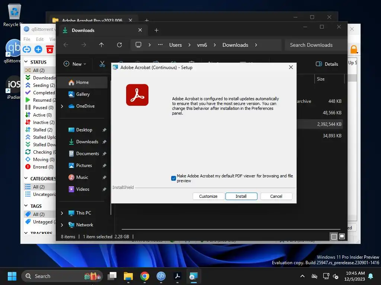Screen dimensions: 381x285
Task: Toggle the Details pane button
Action: (x=327, y=64)
